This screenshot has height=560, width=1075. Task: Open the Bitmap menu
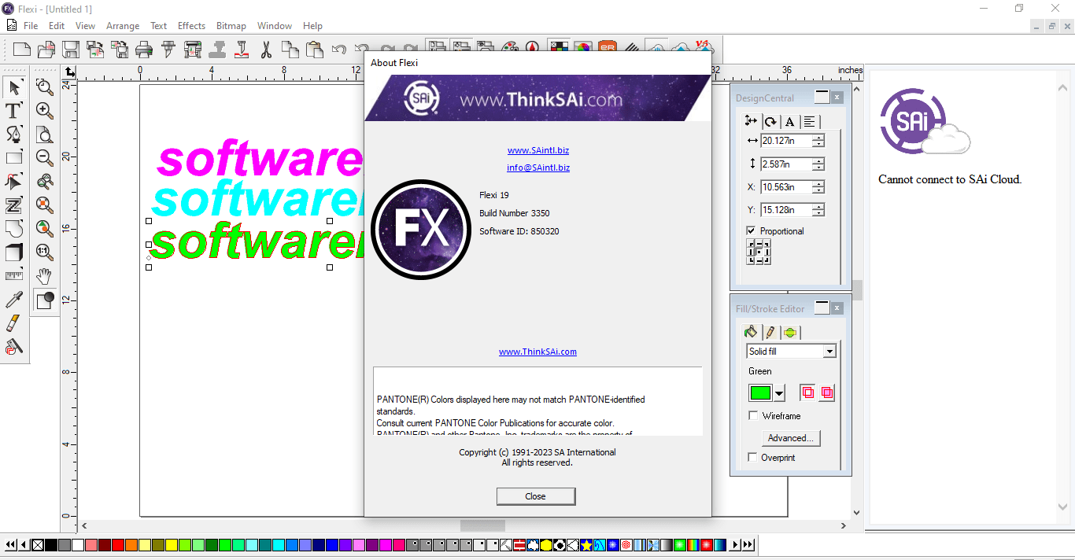click(231, 26)
